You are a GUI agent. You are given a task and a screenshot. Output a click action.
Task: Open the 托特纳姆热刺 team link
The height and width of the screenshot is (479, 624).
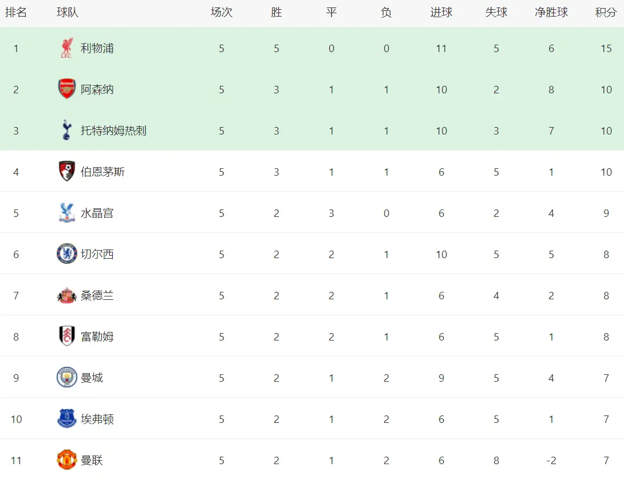coord(113,130)
